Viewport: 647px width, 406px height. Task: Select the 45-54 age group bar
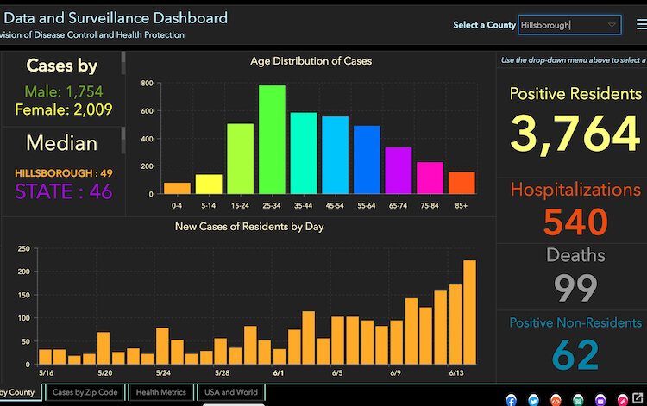335,155
